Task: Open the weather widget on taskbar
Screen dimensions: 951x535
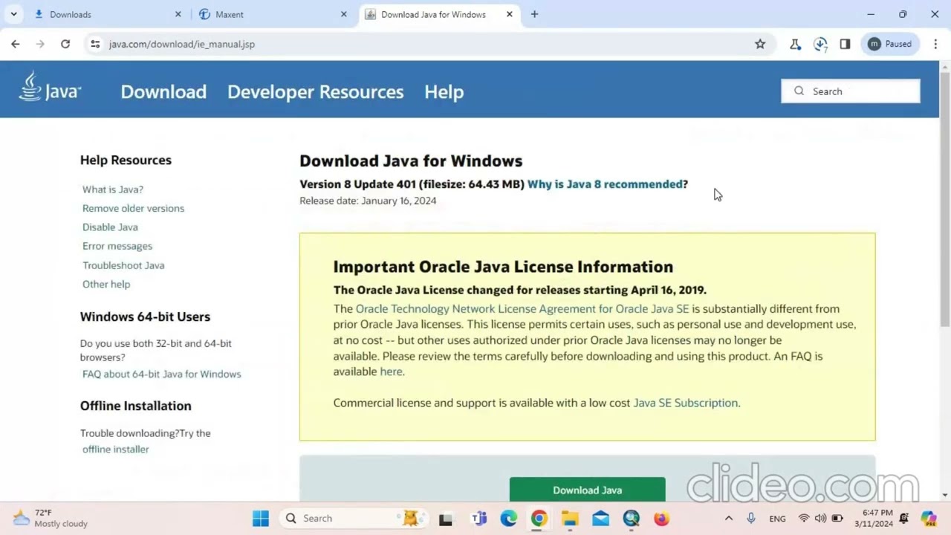Action: point(51,518)
